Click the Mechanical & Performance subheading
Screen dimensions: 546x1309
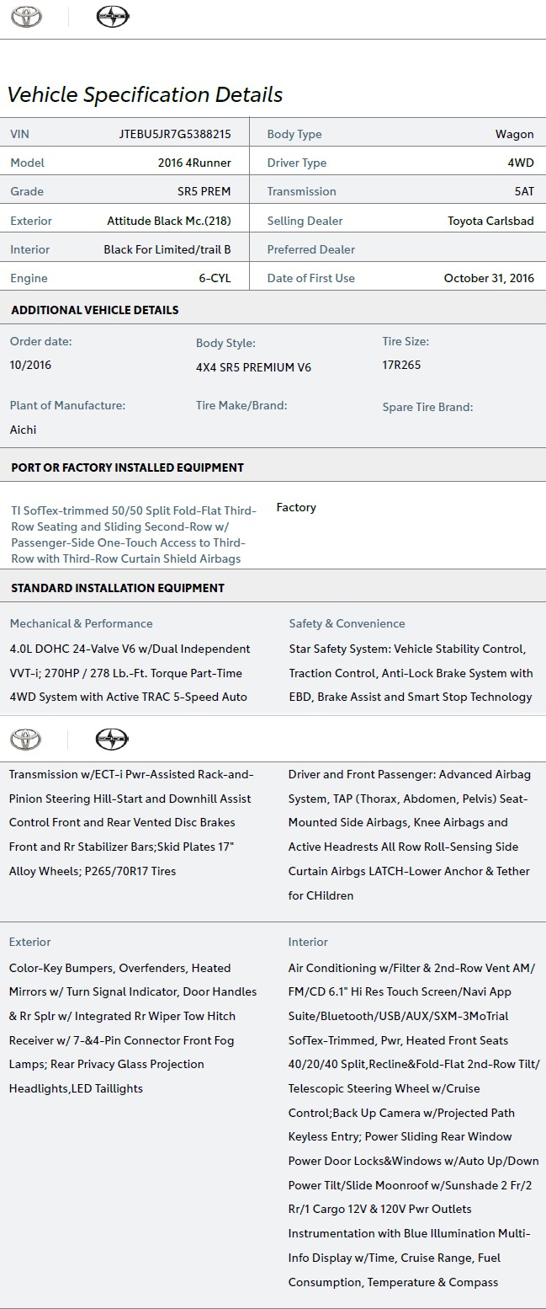point(81,623)
